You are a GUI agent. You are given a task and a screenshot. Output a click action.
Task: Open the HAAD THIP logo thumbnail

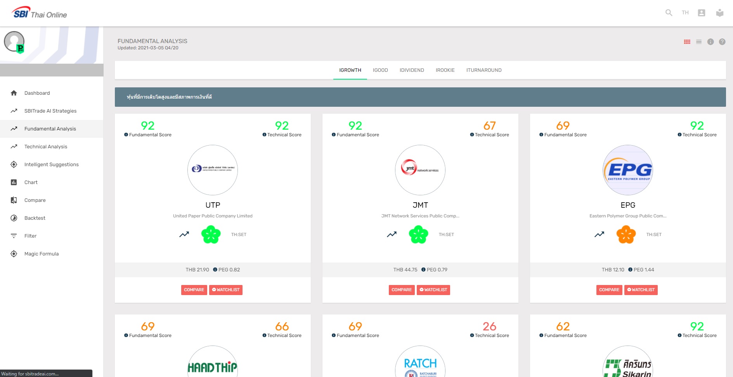click(213, 361)
